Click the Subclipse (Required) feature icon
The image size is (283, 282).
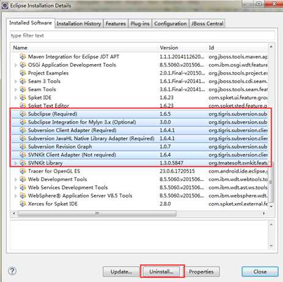click(23, 114)
